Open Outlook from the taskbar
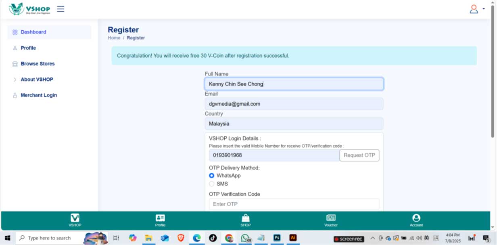This screenshot has width=497, height=245. tap(165, 238)
